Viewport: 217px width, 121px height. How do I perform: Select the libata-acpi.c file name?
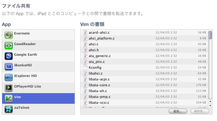99,79
